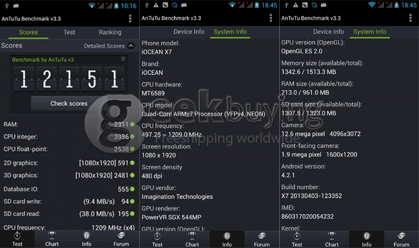Click GPU renderer PowerVR SGX 544MP value
This screenshot has height=248, width=419.
[171, 217]
